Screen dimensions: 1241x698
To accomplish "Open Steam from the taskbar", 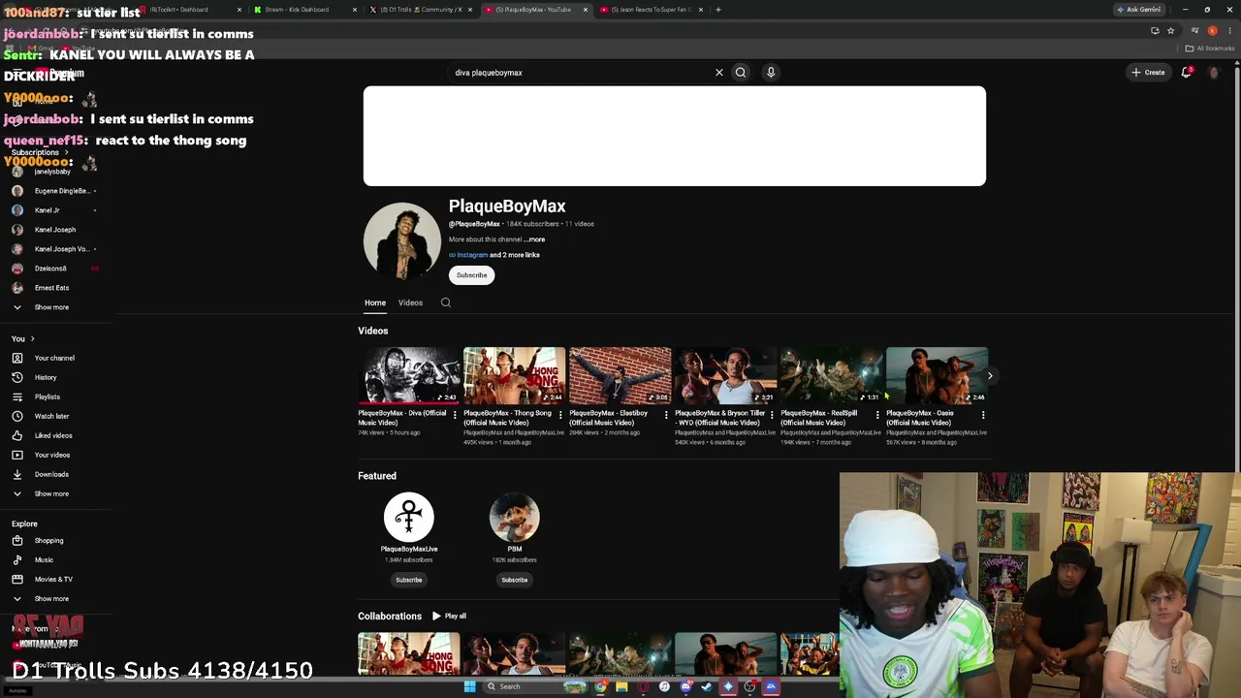I will click(x=707, y=686).
